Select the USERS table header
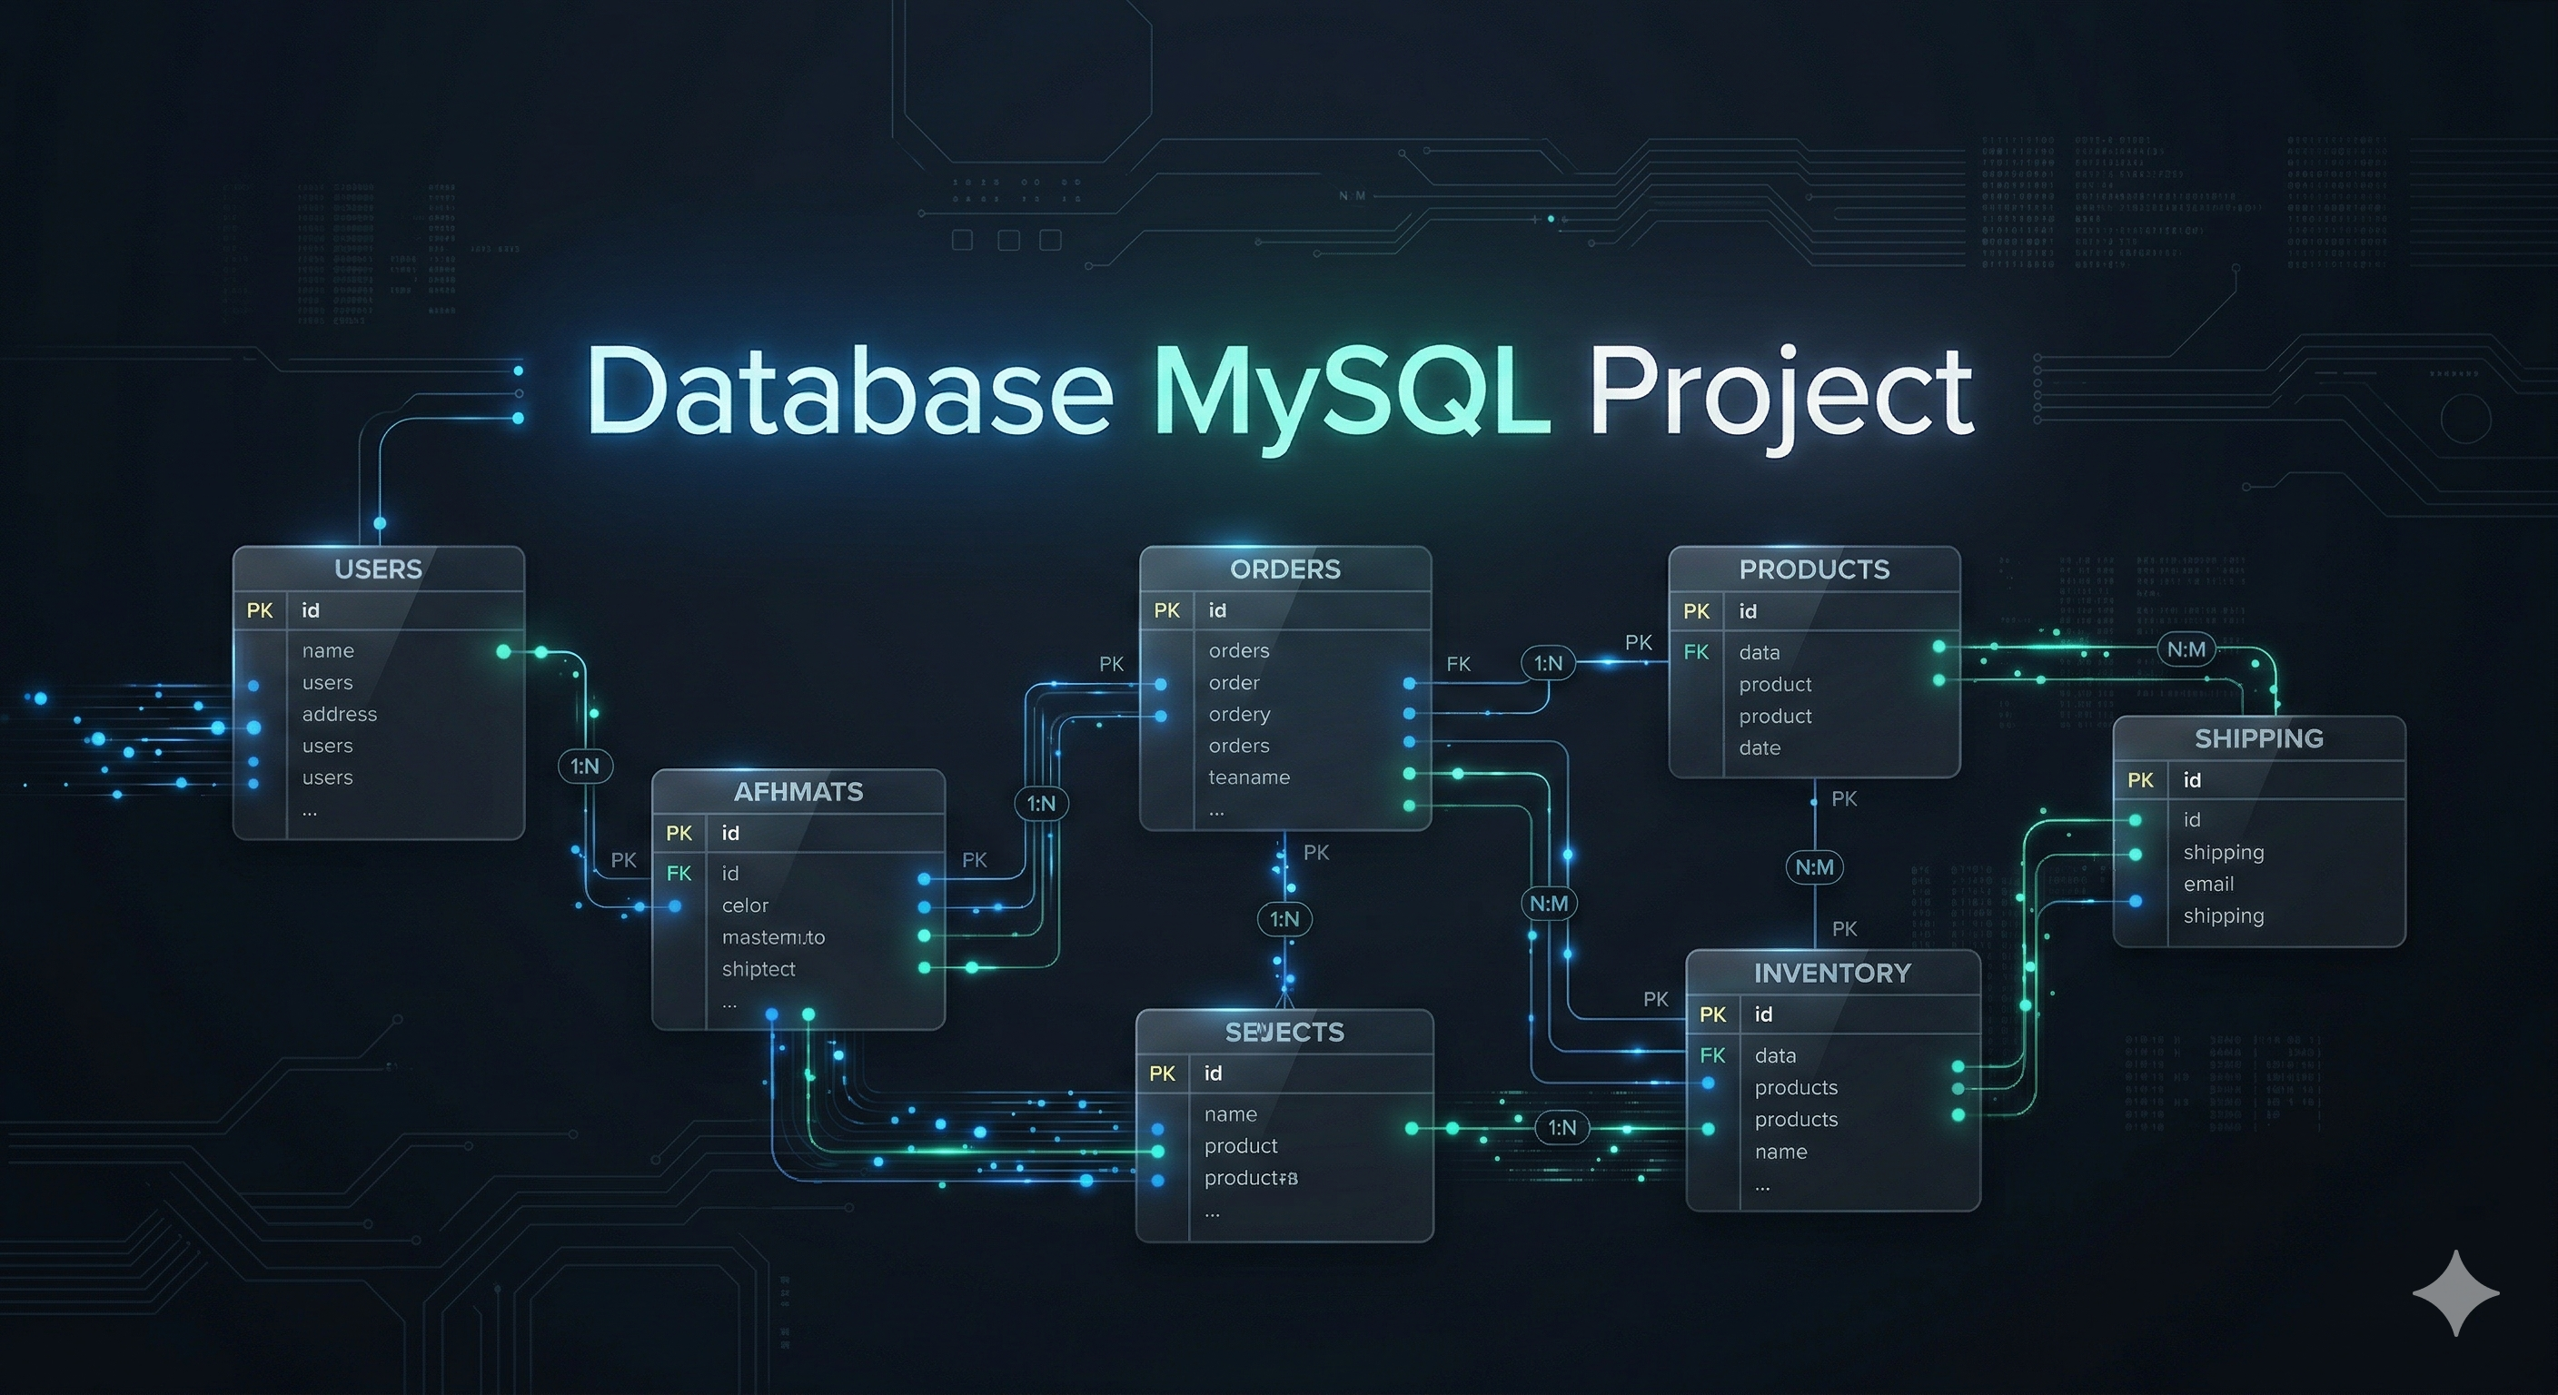 [378, 569]
